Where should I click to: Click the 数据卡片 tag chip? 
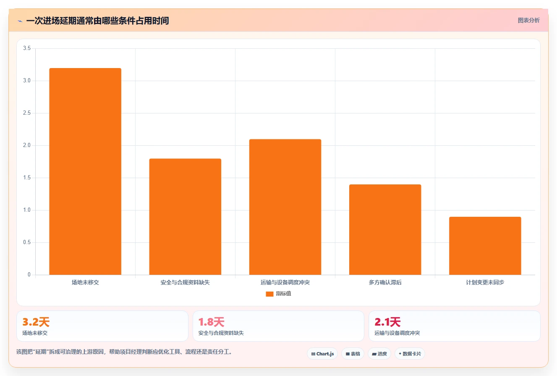[x=410, y=354]
